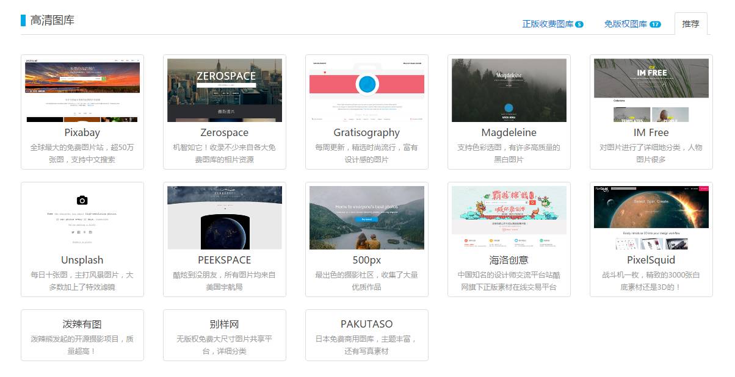
Task: Click Unsplash description 每日十张图，主打风景图片
Action: point(82,281)
